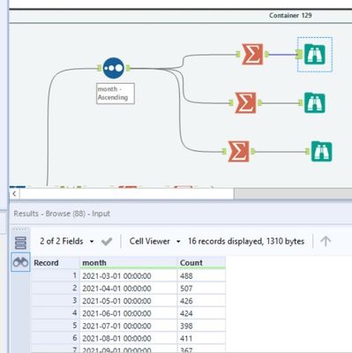Click the Count column header
The height and width of the screenshot is (353, 352).
pos(201,263)
